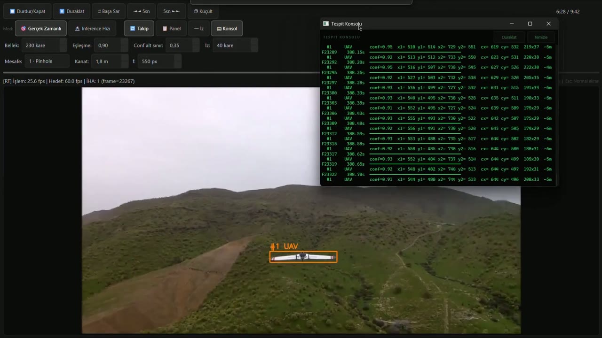Skip forward five seconds
The height and width of the screenshot is (338, 602).
(172, 11)
